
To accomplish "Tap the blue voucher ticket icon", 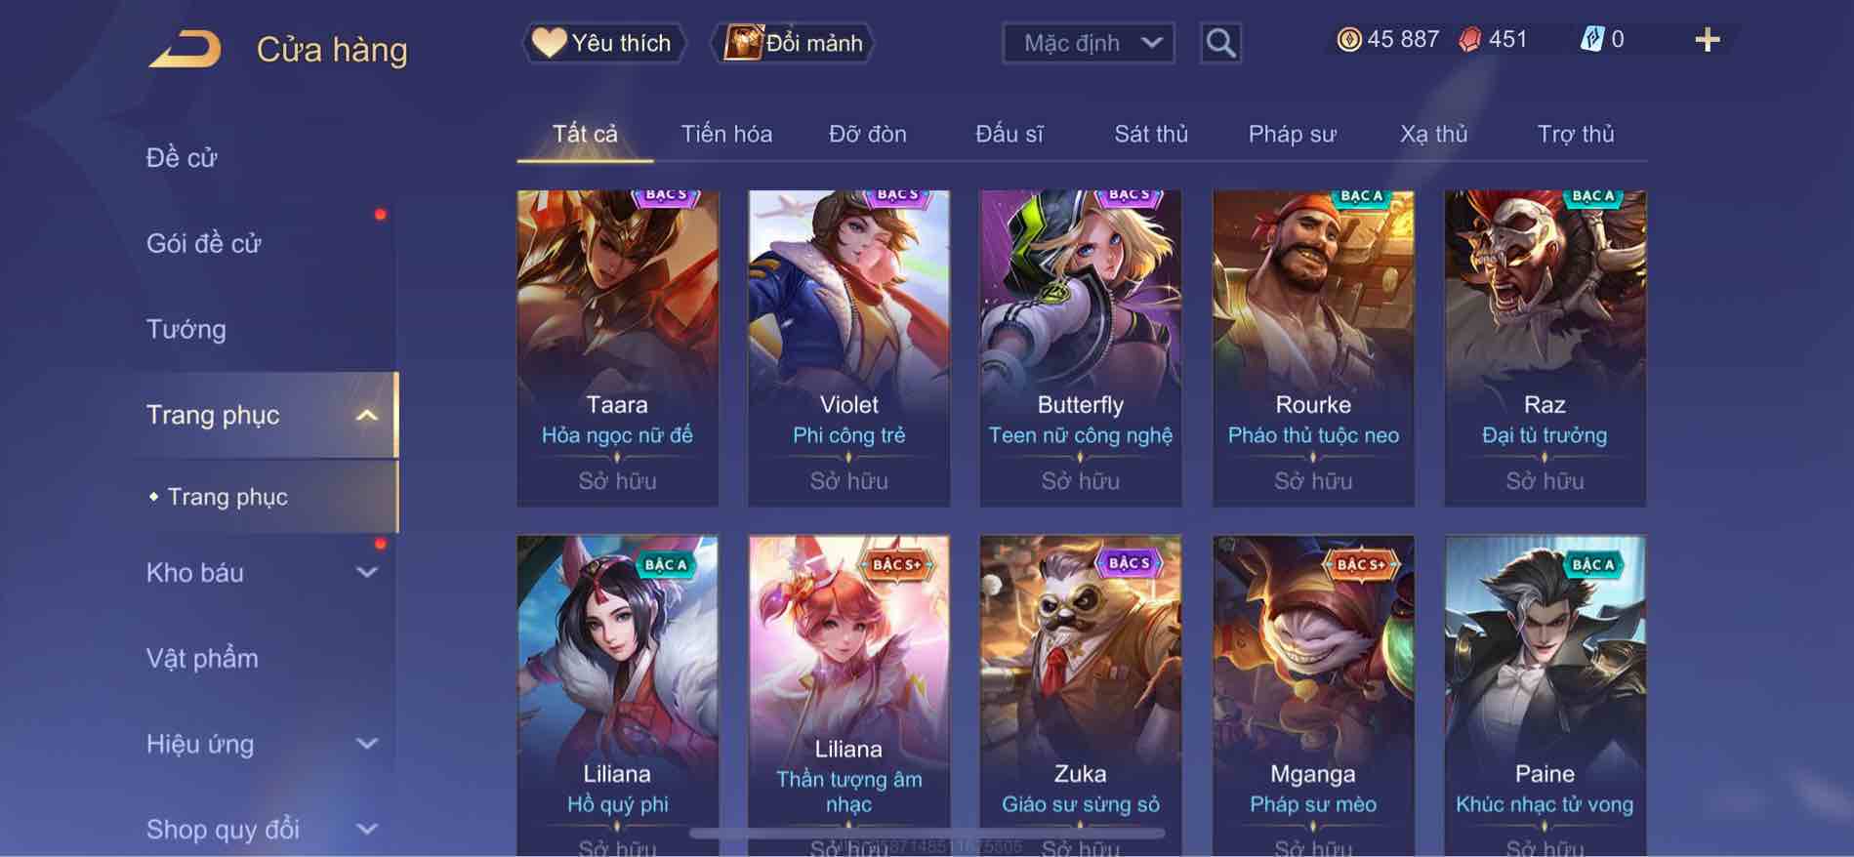I will tap(1591, 40).
